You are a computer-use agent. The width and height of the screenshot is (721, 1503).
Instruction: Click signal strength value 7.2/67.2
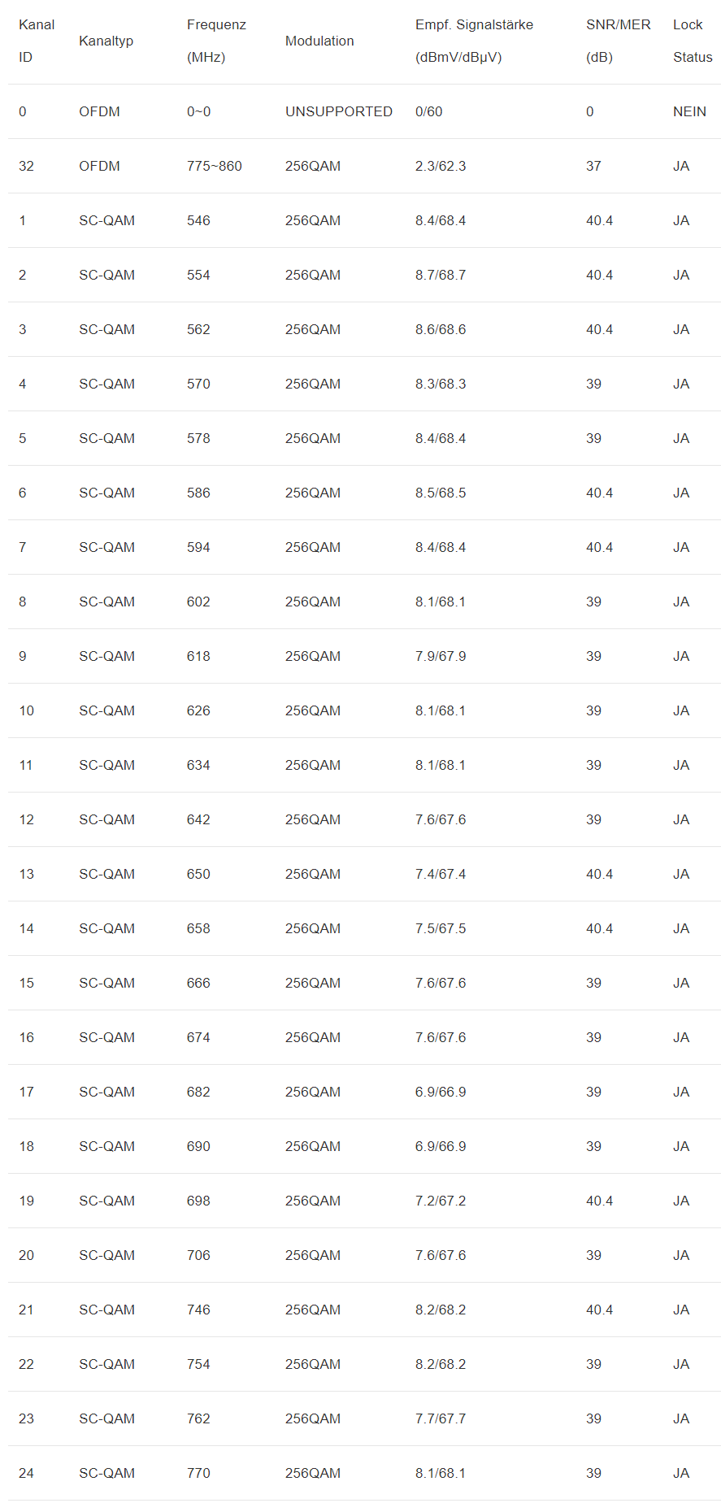tap(441, 1201)
